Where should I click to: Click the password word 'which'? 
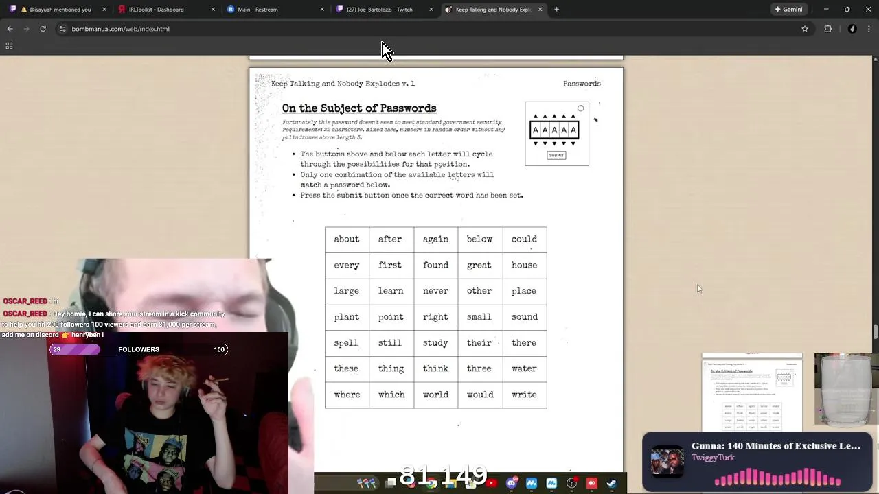click(391, 395)
